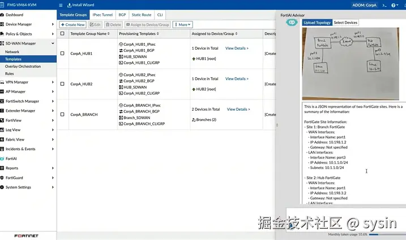Switch to the Static Route tab
The image size is (406, 240).
click(x=142, y=15)
